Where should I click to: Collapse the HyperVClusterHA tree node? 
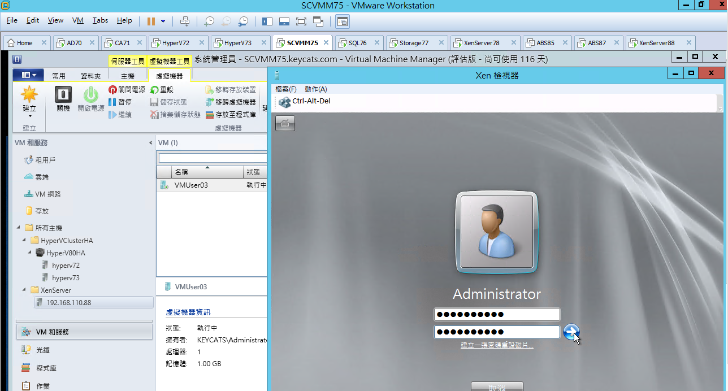pyautogui.click(x=24, y=240)
